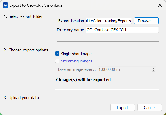
Task: Click the VisionLidar app icon in title bar
Action: point(5,5)
